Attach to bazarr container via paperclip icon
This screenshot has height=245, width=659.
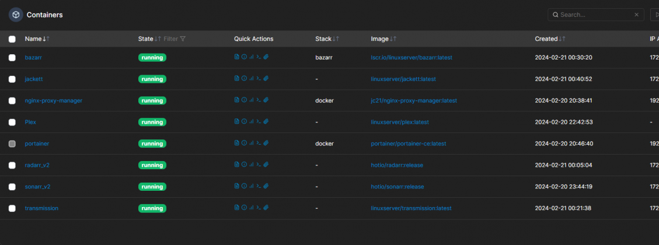tap(266, 57)
